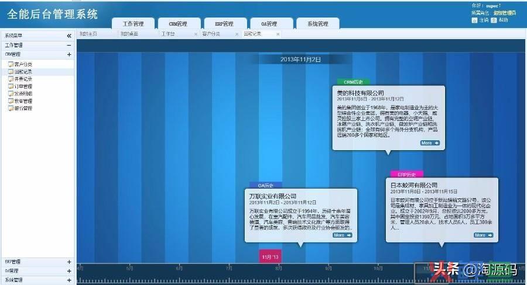This screenshot has width=527, height=285.
Task: Click the 帮助 help icon
Action: 494,20
